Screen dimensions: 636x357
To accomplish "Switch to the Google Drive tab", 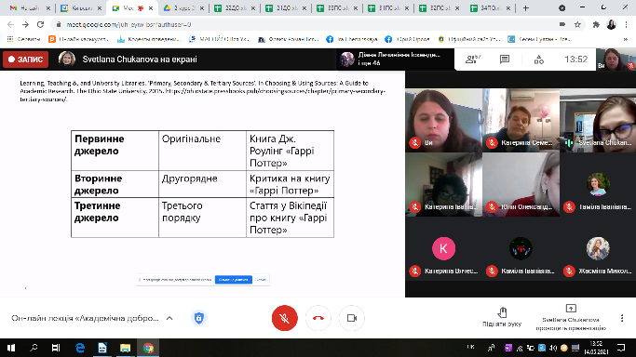I will tap(183, 8).
